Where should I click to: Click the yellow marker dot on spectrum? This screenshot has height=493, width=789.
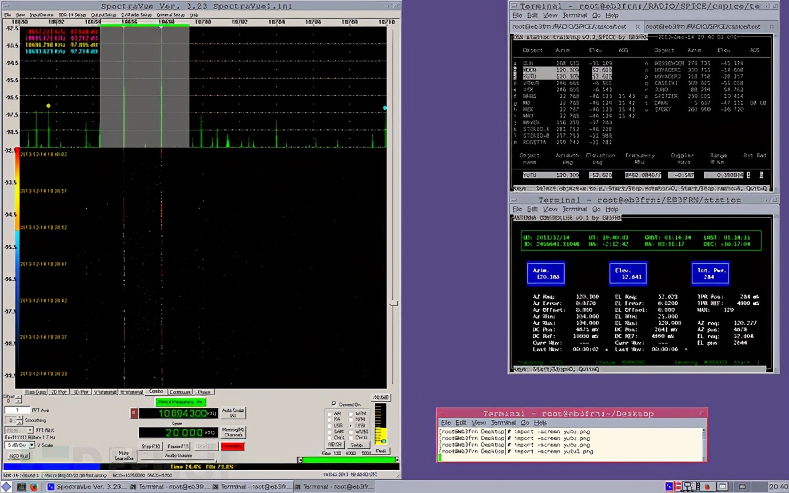pyautogui.click(x=49, y=106)
